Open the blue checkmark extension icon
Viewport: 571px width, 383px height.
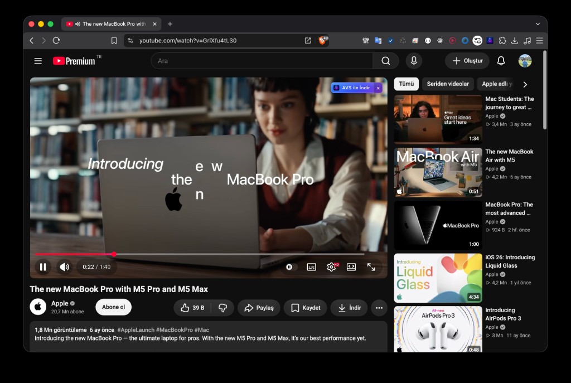[390, 40]
